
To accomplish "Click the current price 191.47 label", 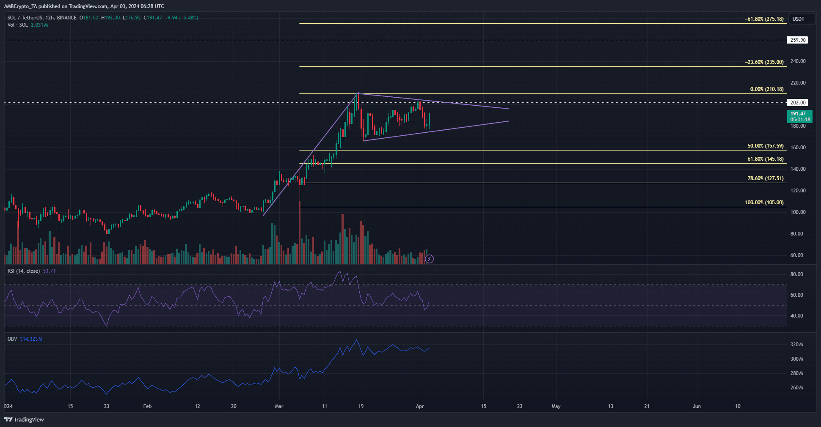I will coord(798,114).
